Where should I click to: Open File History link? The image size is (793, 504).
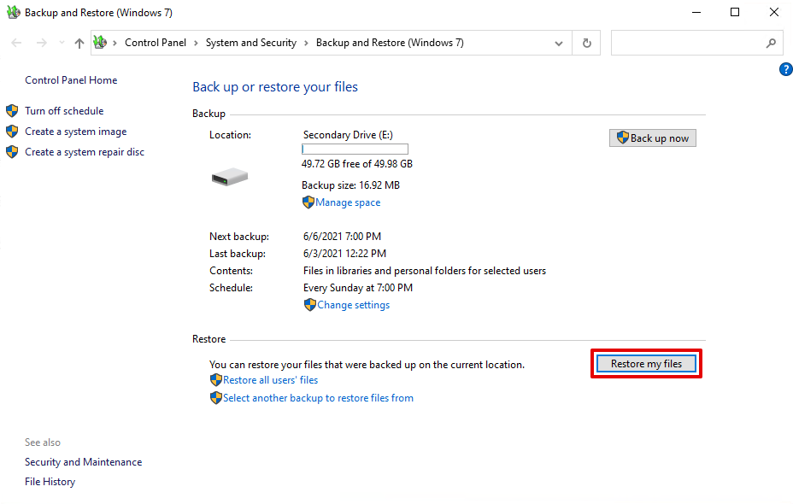(50, 482)
